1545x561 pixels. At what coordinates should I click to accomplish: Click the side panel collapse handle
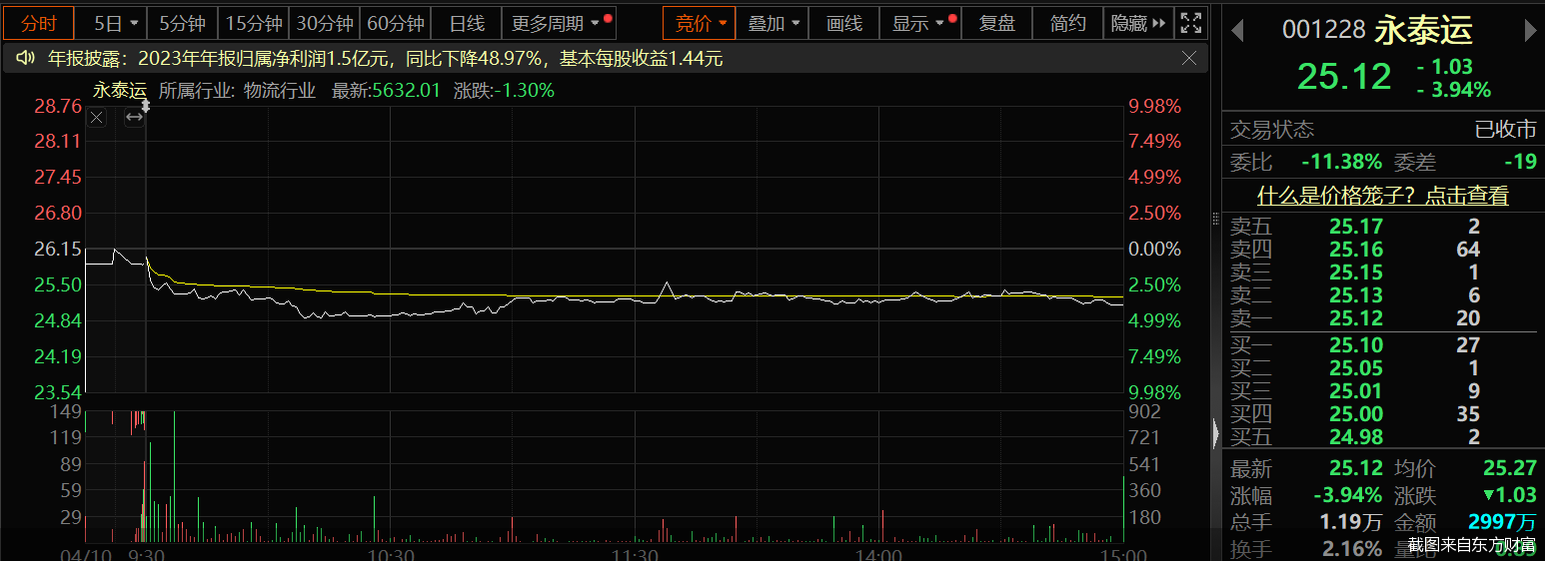coord(1215,433)
